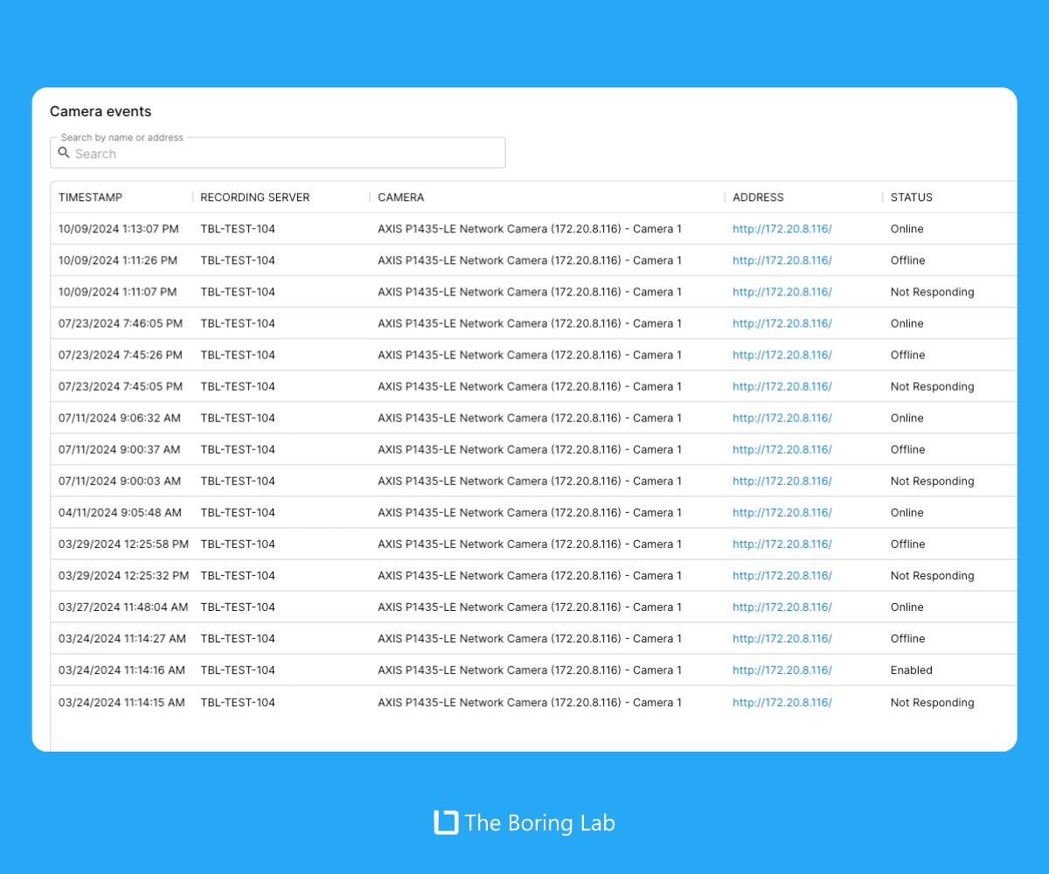The width and height of the screenshot is (1049, 874).
Task: Open address link in 10/09/2024 1:11:07 PM row
Action: pyautogui.click(x=782, y=292)
